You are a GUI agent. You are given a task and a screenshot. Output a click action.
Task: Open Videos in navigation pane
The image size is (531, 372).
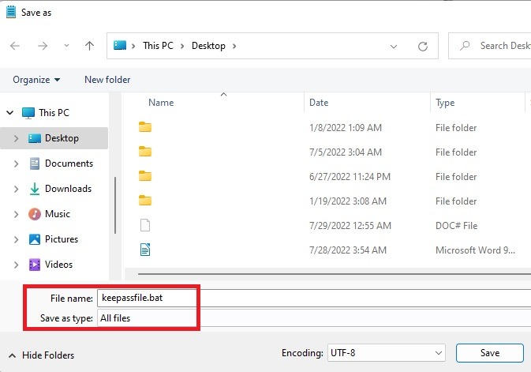click(x=58, y=265)
